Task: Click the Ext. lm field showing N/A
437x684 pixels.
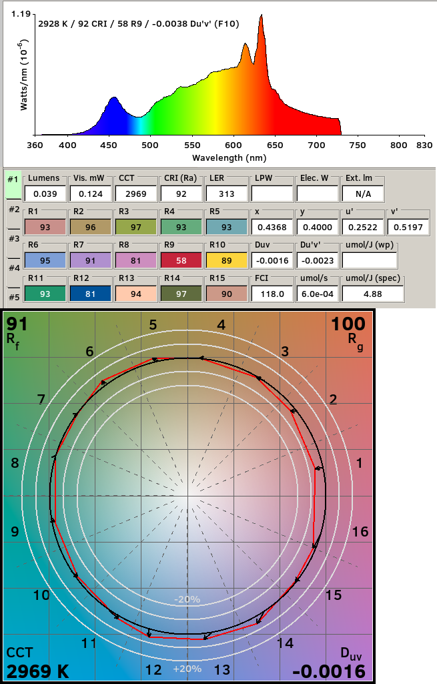Action: (x=363, y=194)
